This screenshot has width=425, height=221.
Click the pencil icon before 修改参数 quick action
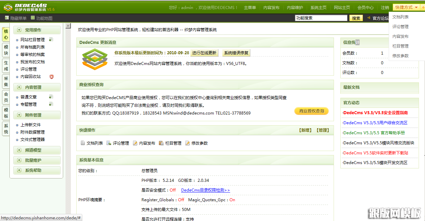187,143
